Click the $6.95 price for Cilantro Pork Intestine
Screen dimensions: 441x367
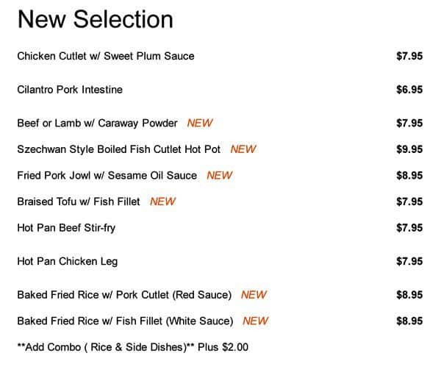(409, 90)
